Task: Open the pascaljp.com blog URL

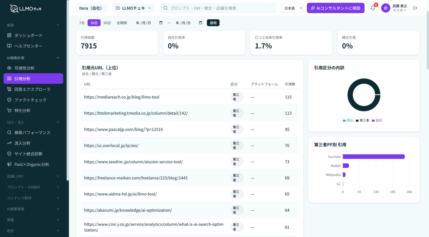Action: point(123,129)
